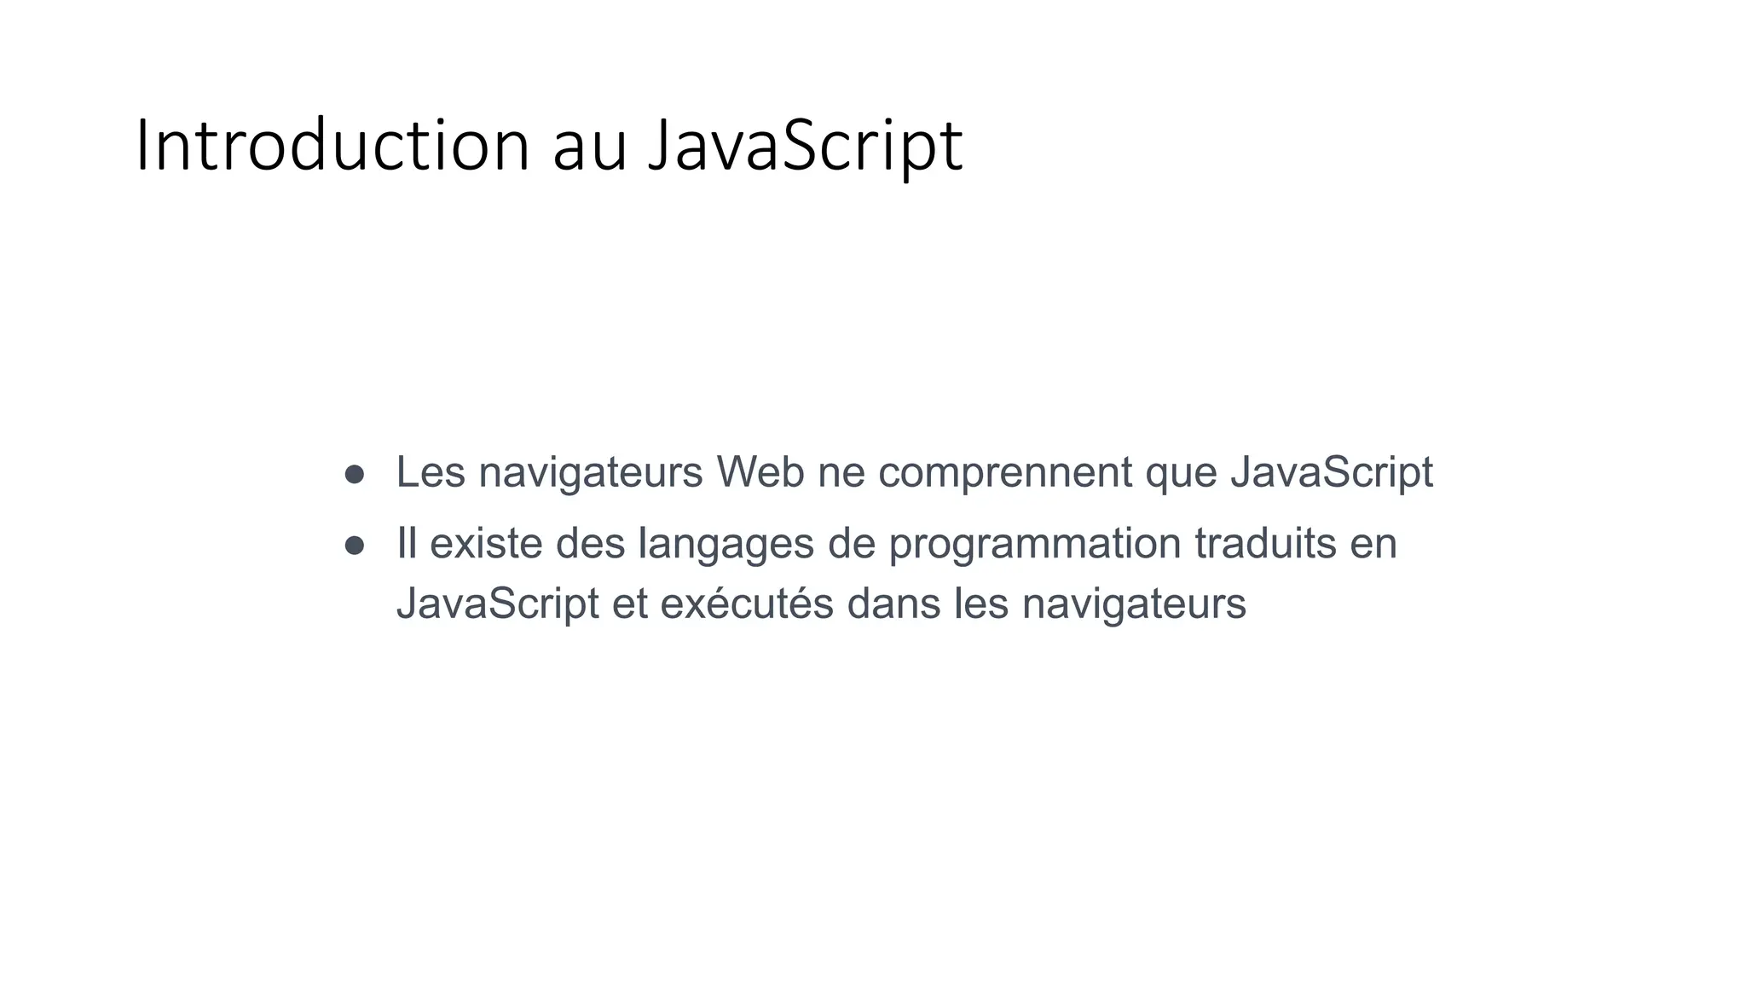Click "JavaScript" starting the last text line

(x=497, y=604)
